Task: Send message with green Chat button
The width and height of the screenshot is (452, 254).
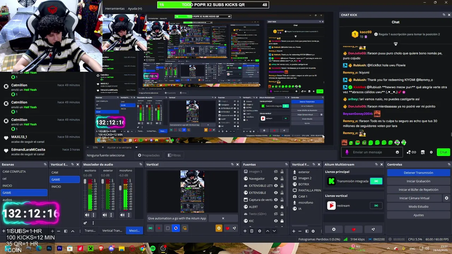Action: click(x=444, y=152)
